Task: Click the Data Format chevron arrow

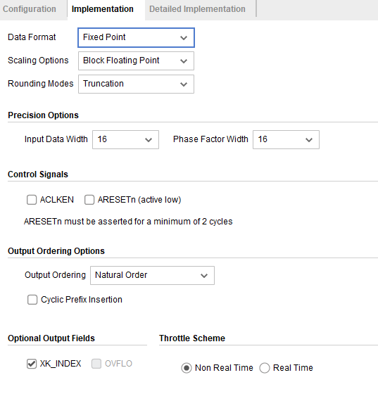Action: [x=184, y=38]
